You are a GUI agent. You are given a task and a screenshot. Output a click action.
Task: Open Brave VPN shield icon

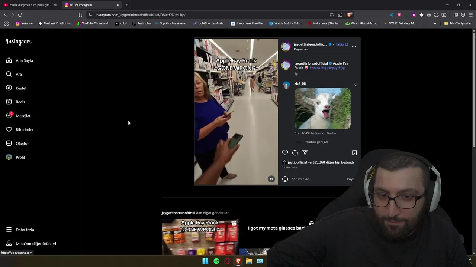463,15
